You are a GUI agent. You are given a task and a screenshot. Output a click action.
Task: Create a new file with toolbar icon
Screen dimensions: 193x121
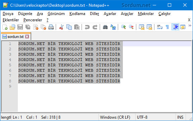5,27
